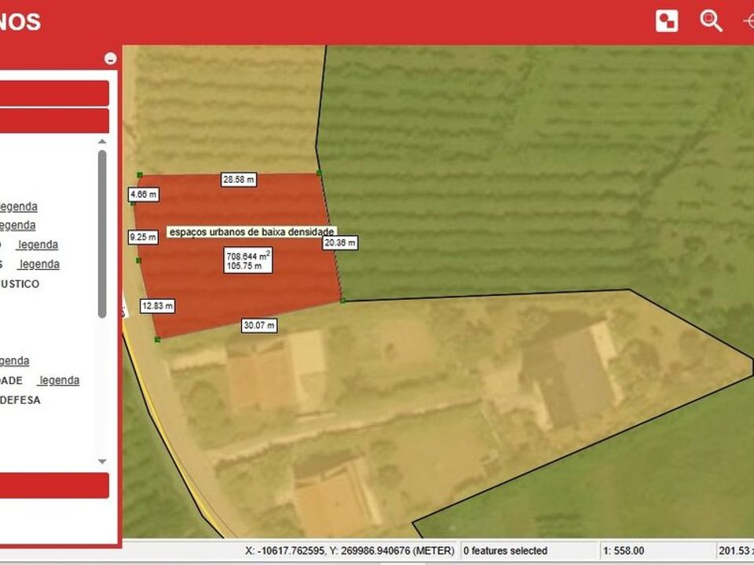Select the vertex at the polygon's bottom-left tip
Image resolution: width=754 pixels, height=565 pixels.
(x=157, y=340)
